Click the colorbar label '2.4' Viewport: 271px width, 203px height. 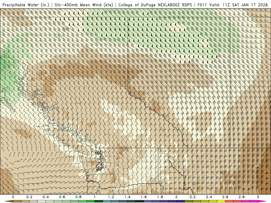point(209,197)
